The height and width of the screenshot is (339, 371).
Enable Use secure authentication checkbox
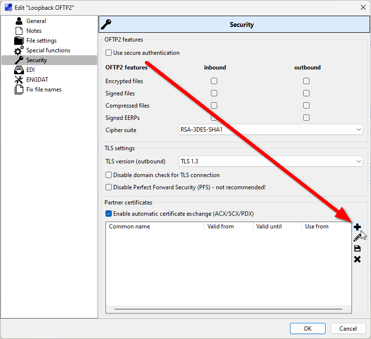tap(108, 53)
